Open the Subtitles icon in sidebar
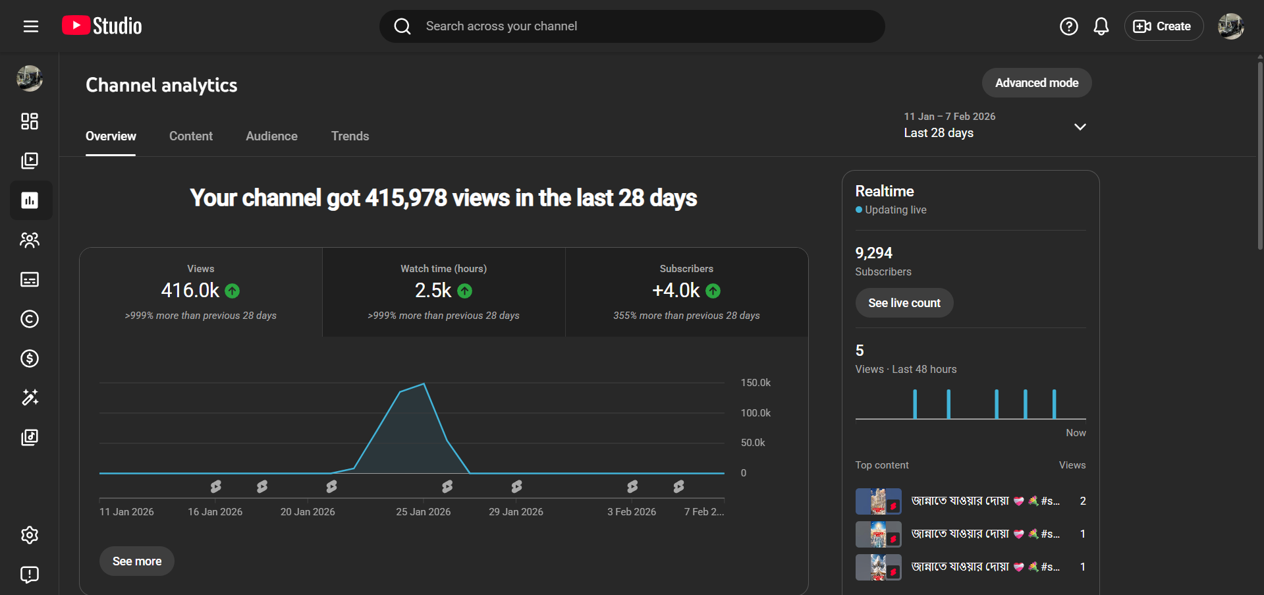Viewport: 1264px width, 595px height. (x=30, y=279)
